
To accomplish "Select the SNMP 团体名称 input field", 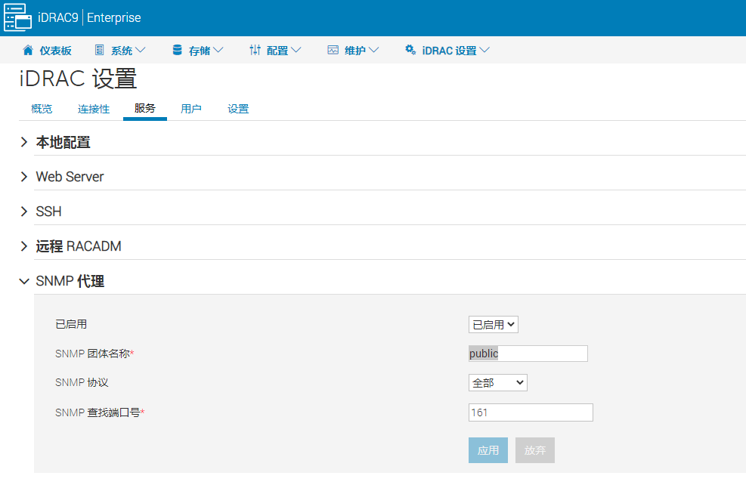I will coord(527,353).
